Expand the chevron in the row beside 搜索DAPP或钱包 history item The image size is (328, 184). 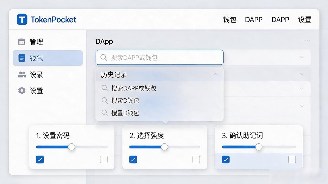302,89
